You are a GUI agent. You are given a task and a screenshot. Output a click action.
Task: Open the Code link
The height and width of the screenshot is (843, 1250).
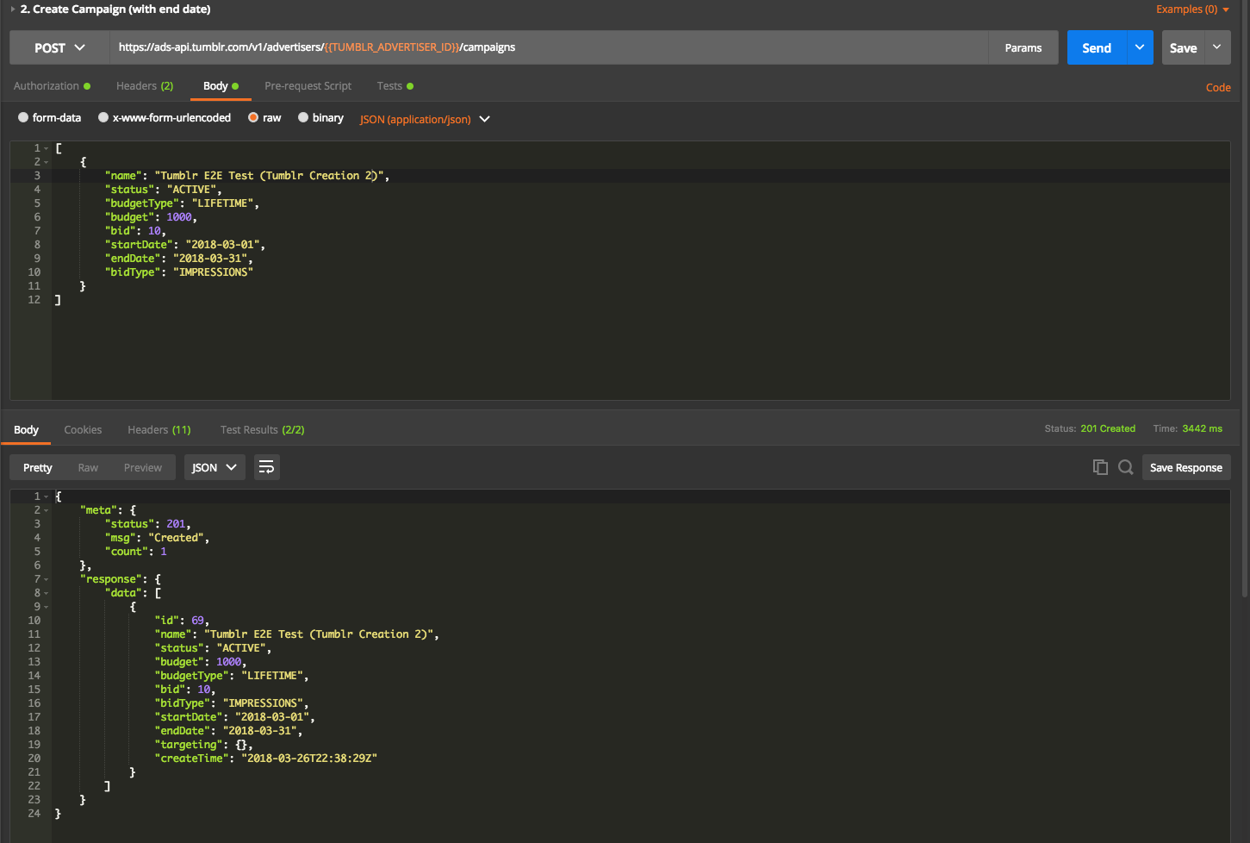click(1218, 88)
